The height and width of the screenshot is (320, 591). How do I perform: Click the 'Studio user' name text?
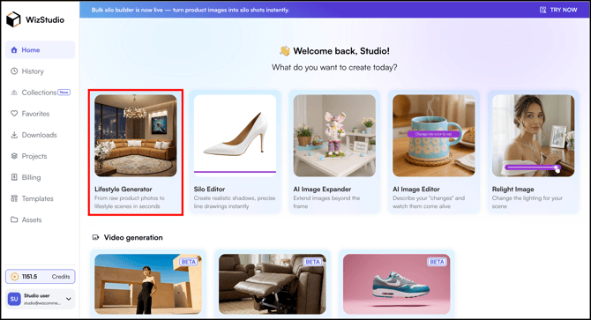pos(36,295)
